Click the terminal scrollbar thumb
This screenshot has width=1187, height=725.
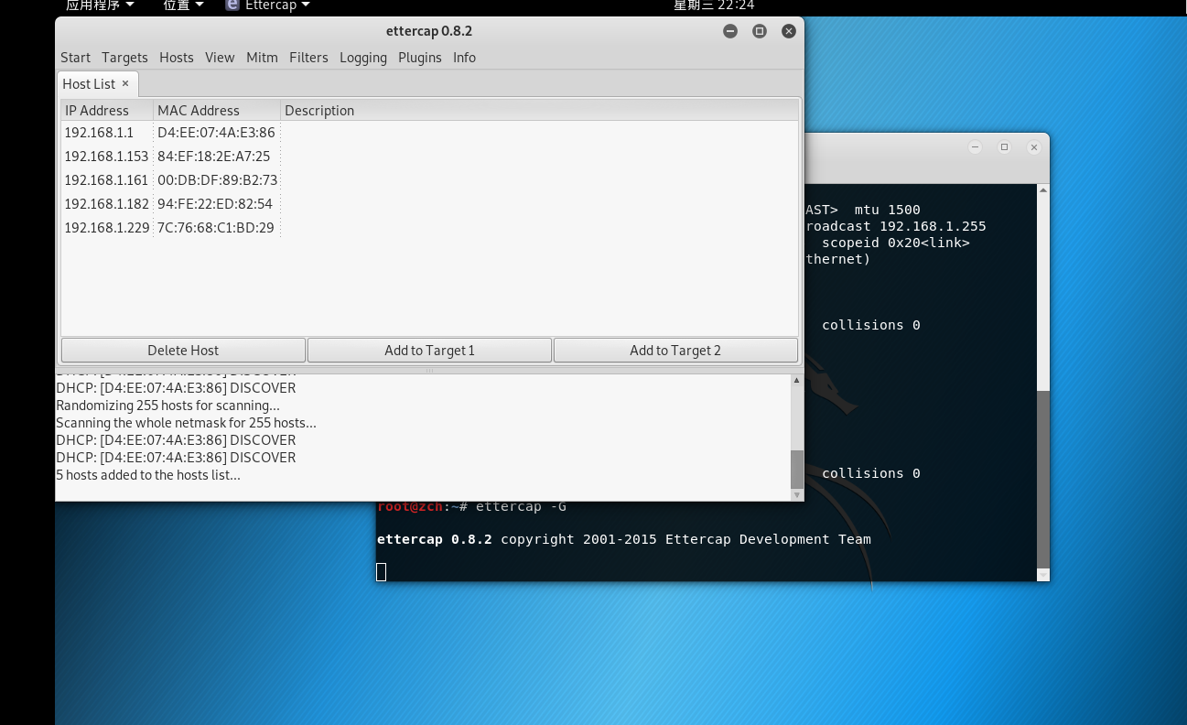[x=1042, y=479]
